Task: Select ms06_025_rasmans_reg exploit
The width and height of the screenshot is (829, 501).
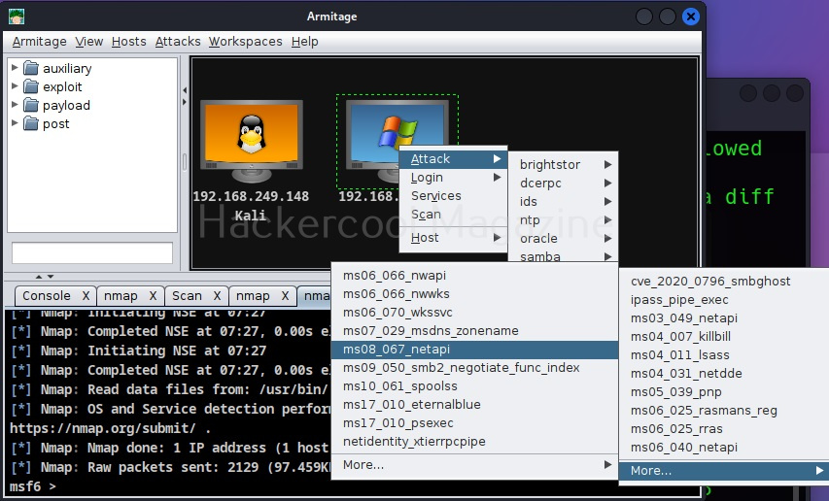Action: (724, 411)
